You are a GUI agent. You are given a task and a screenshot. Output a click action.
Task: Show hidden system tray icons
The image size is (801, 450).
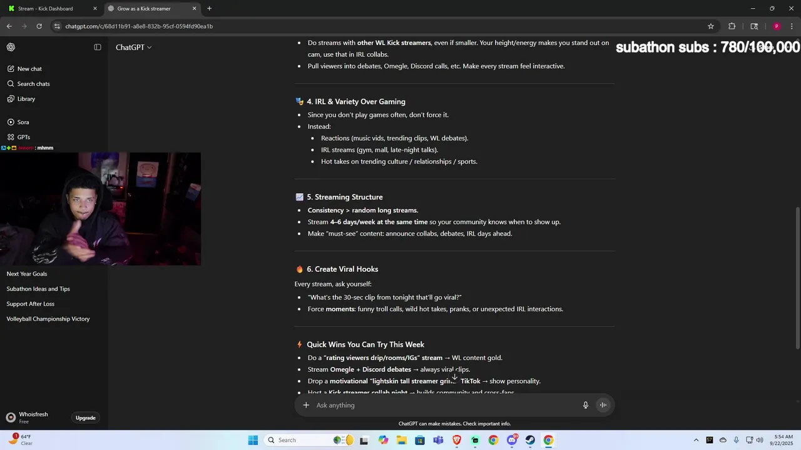point(696,440)
